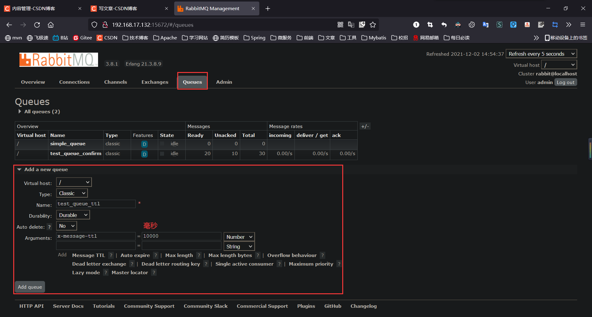The image size is (592, 317).
Task: Open QR code icon in address bar
Action: point(340,25)
